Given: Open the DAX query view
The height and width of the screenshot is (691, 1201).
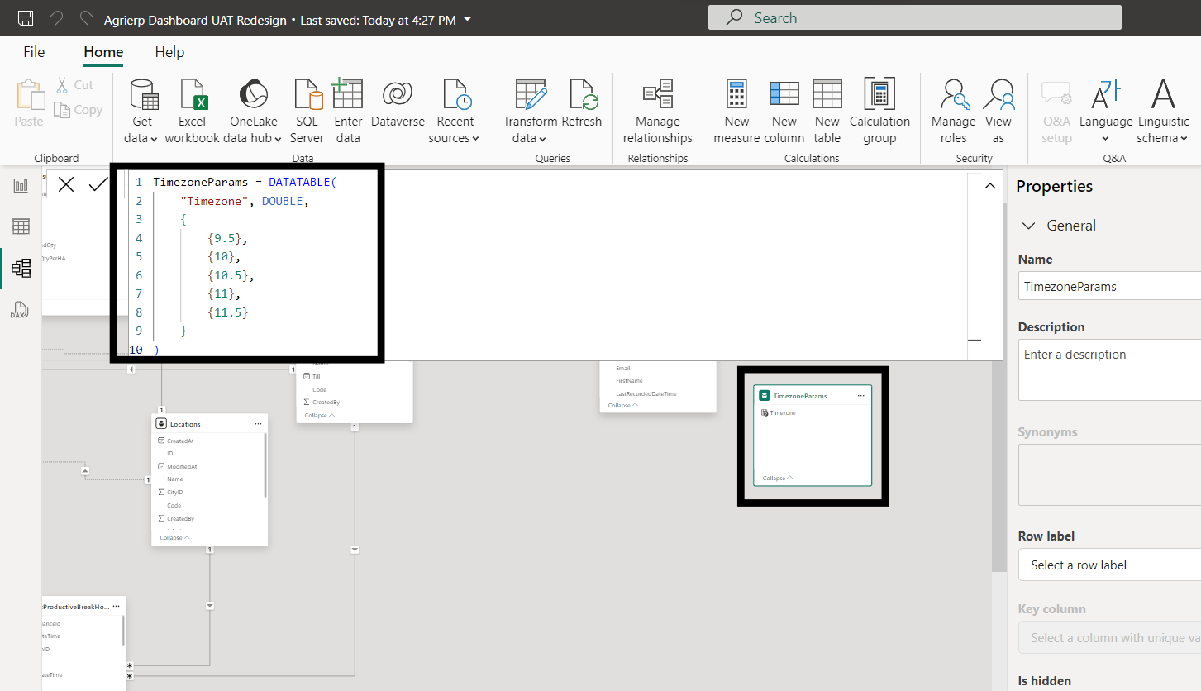Looking at the screenshot, I should coord(20,309).
